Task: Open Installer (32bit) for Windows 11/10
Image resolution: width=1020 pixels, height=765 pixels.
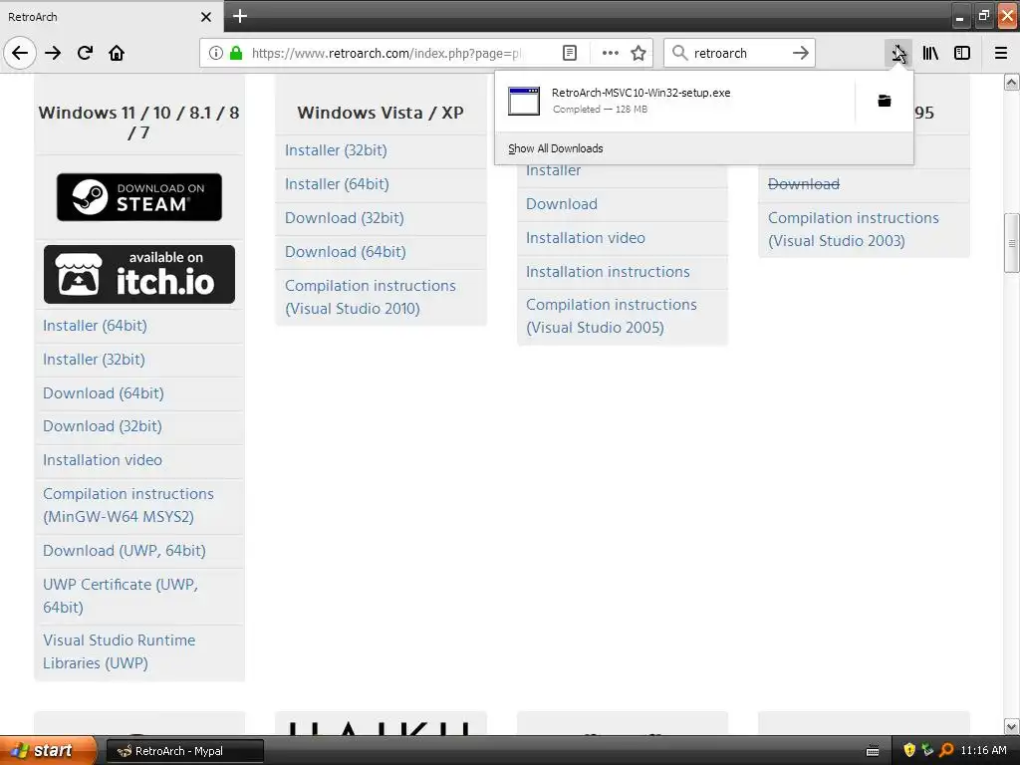Action: (x=94, y=359)
